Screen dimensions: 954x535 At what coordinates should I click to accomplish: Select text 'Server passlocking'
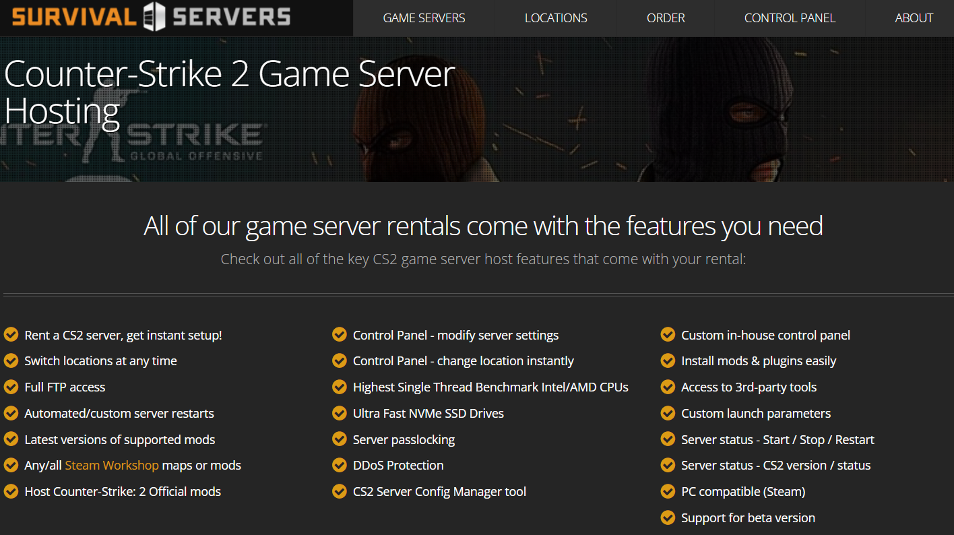tap(404, 440)
